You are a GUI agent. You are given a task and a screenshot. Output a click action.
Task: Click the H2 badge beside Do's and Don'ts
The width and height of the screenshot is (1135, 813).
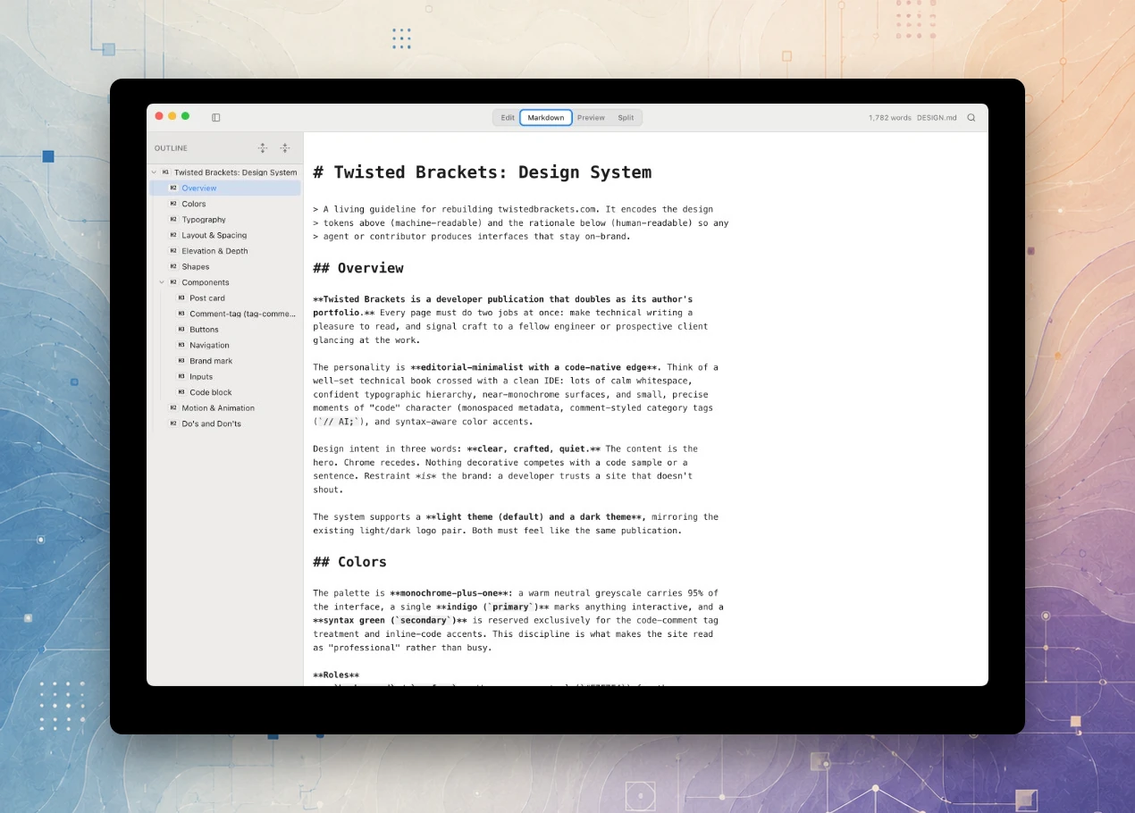173,423
